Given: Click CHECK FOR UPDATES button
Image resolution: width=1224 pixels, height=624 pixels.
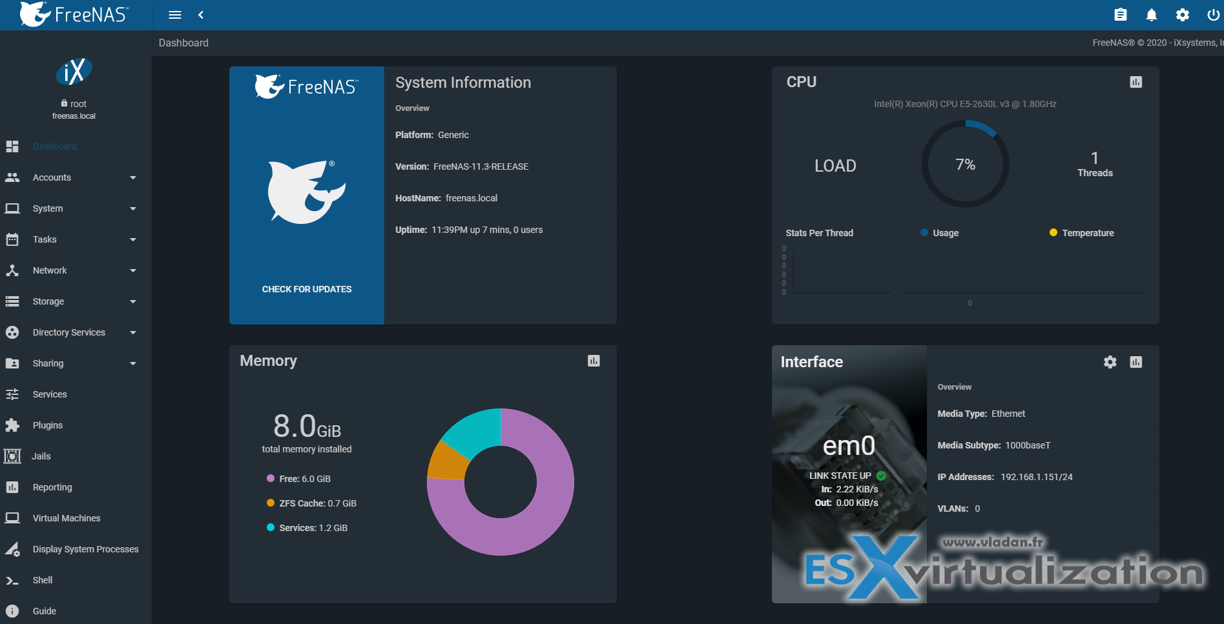Looking at the screenshot, I should coord(307,289).
